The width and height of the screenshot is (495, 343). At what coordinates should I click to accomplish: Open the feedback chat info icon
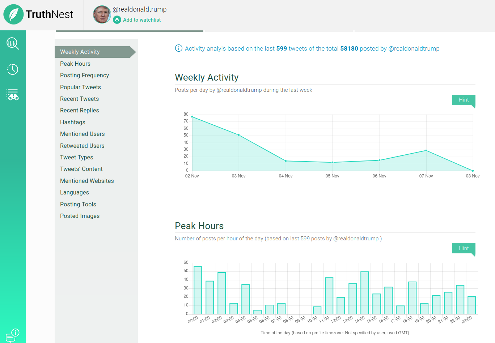coord(13,335)
